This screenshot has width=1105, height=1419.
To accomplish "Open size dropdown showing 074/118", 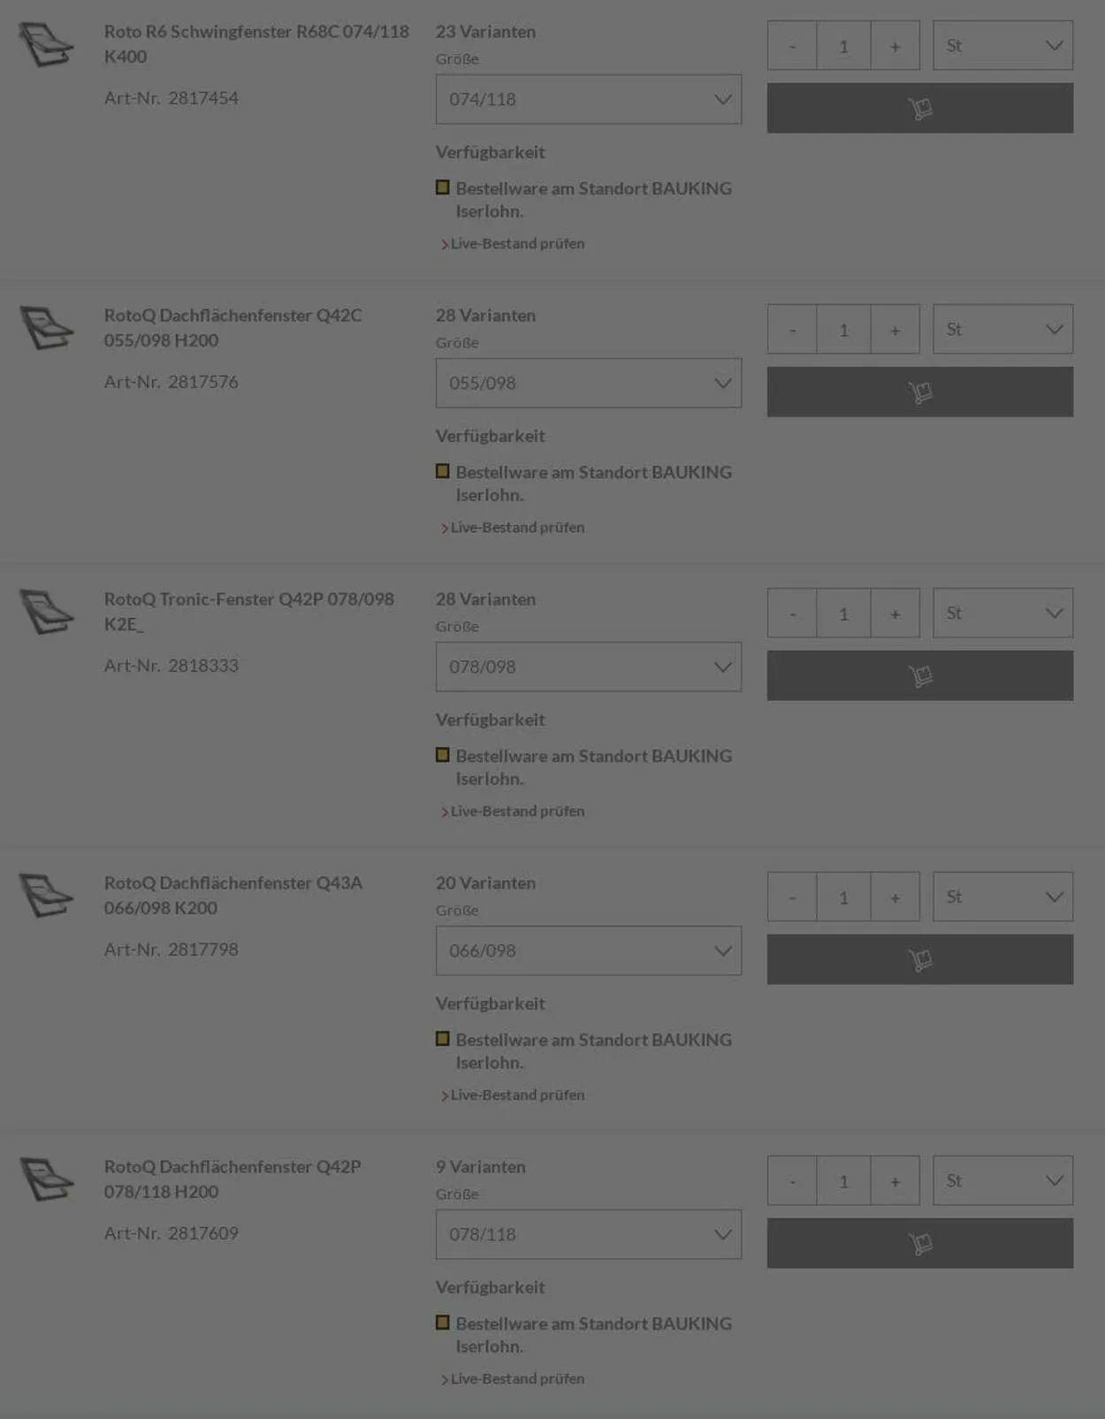I will [588, 99].
